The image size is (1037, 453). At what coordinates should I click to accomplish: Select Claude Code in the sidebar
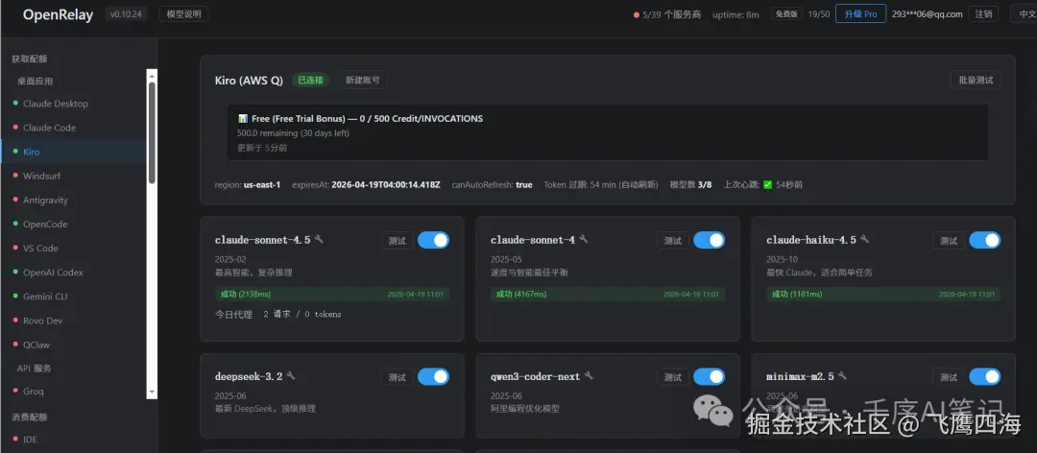tap(73, 128)
